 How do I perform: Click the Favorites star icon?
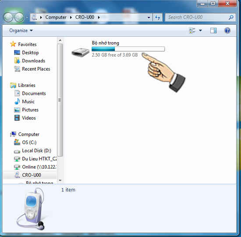(x=13, y=44)
